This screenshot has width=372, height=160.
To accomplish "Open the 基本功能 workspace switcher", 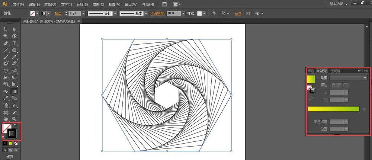I will (338, 4).
